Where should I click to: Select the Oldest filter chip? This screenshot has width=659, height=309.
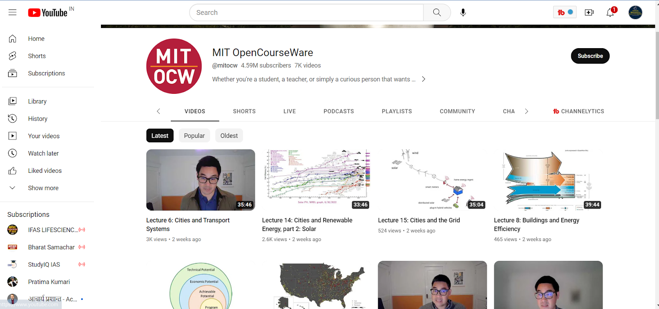pos(229,136)
